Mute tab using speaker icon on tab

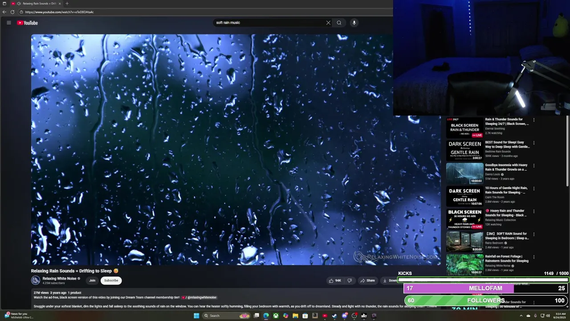tap(19, 4)
